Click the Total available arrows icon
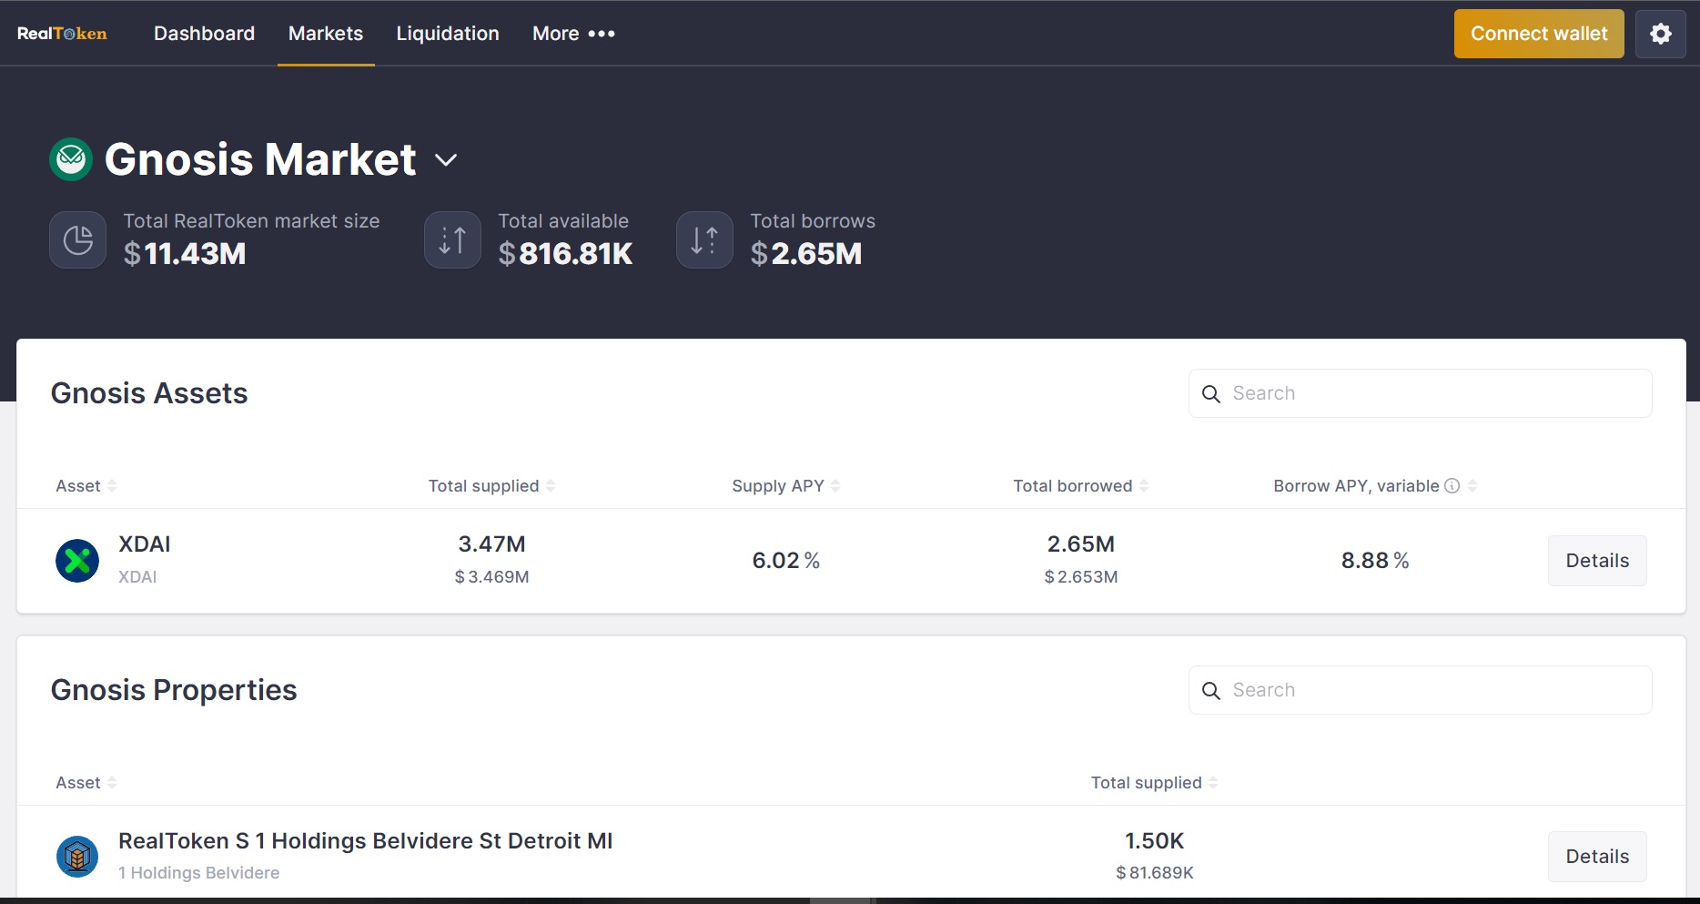Viewport: 1700px width, 904px height. pyautogui.click(x=452, y=239)
